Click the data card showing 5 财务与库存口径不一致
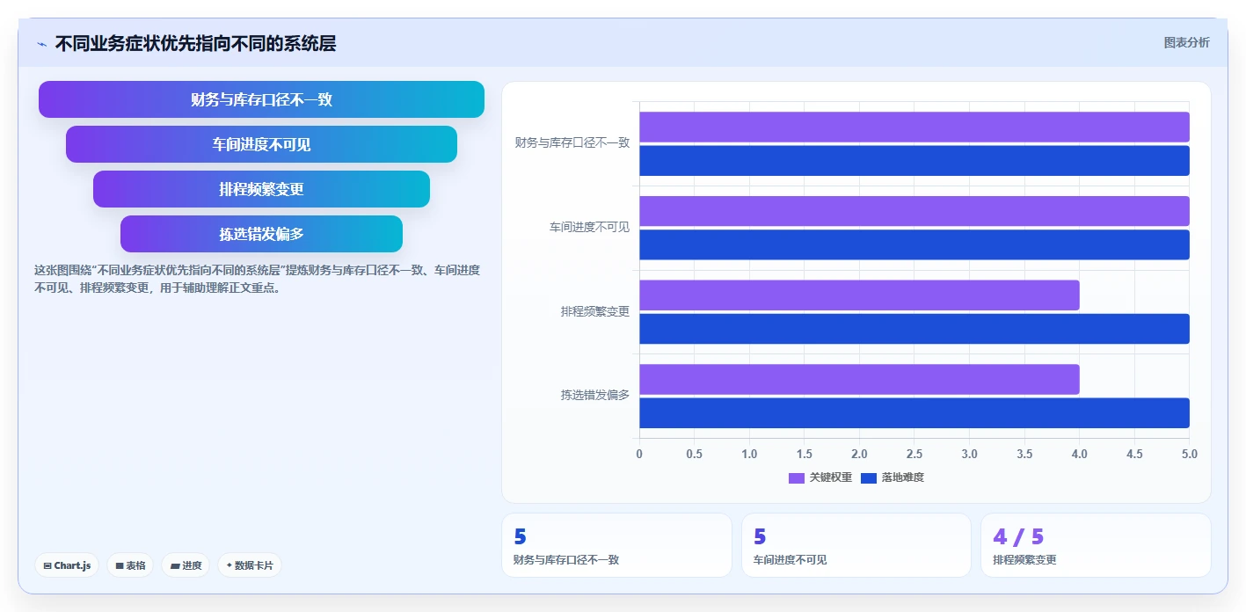 click(x=616, y=545)
